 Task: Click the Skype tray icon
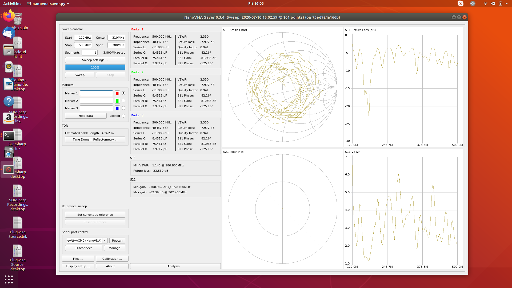pyautogui.click(x=460, y=3)
